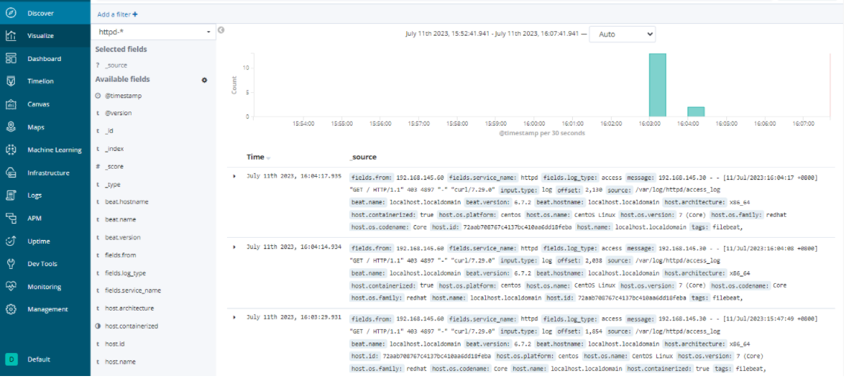Expand the 16:04:17.935 log entry
The height and width of the screenshot is (379, 846).
coord(234,176)
